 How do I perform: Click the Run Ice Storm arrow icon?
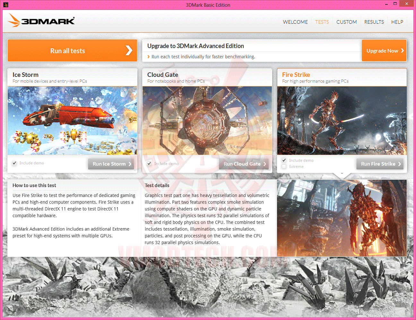click(x=130, y=164)
